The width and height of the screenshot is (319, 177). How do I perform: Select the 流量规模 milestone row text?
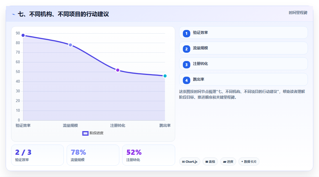pos(201,48)
